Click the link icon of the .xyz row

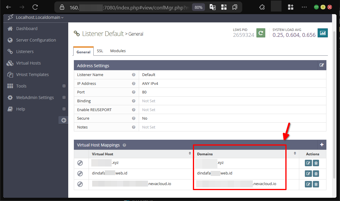(x=80, y=163)
